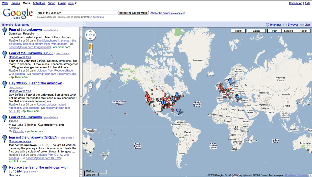
Task: Expand 'plus d'infos' for Dominican Republic result
Action: [51, 30]
